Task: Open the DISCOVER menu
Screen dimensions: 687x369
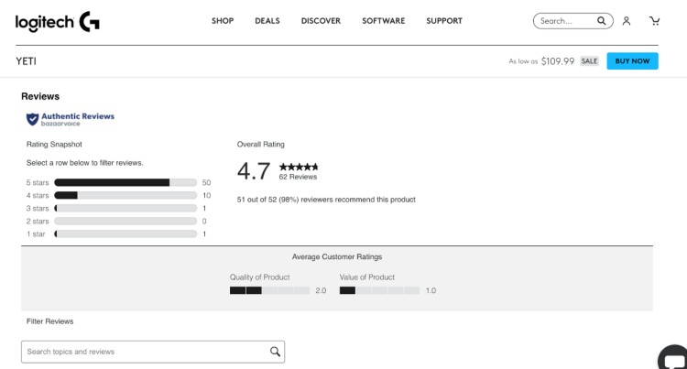Action: pos(321,21)
